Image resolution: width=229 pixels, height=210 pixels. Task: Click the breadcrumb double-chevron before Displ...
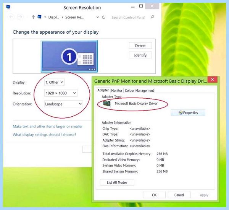[45, 17]
